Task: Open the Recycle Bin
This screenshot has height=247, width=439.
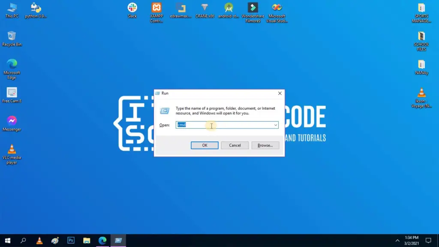Action: click(x=12, y=36)
